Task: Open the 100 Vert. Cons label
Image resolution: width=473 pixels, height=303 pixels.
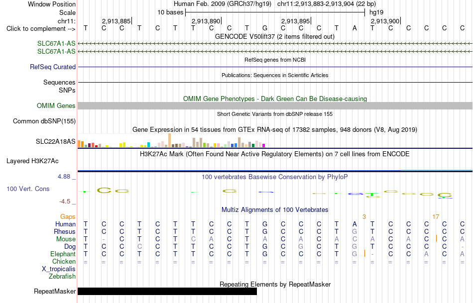Action: click(x=28, y=189)
